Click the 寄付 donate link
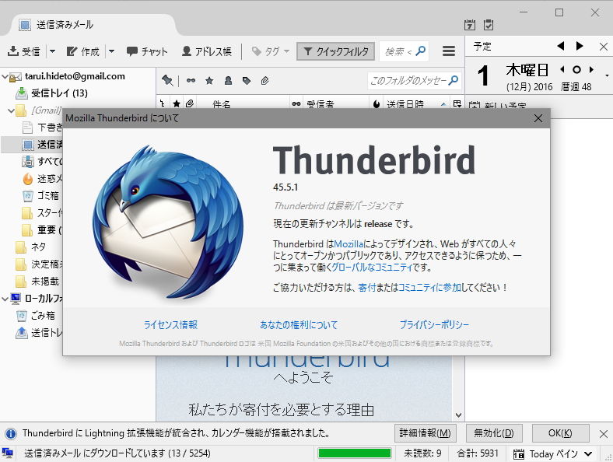This screenshot has width=613, height=462. tap(366, 288)
